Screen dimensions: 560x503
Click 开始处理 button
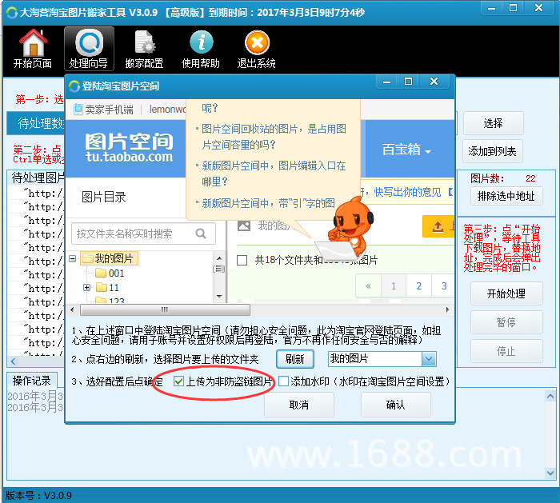[x=506, y=293]
